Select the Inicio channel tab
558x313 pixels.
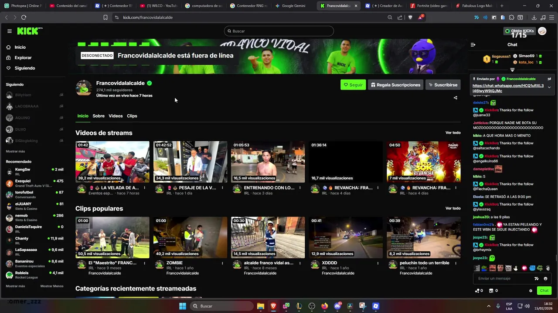coord(83,116)
